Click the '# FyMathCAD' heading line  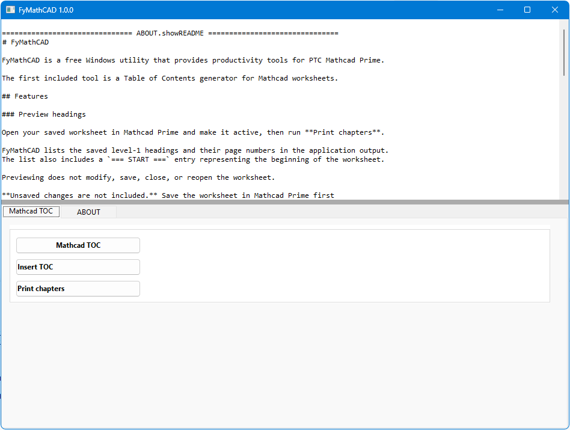click(25, 42)
